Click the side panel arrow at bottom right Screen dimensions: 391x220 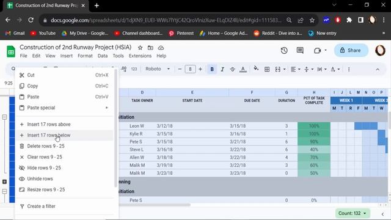382,214
